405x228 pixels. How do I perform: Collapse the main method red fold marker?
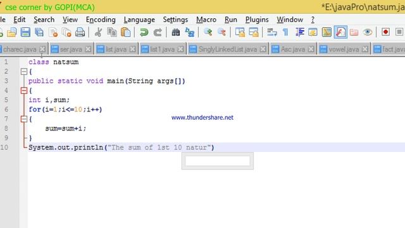pyautogui.click(x=24, y=91)
